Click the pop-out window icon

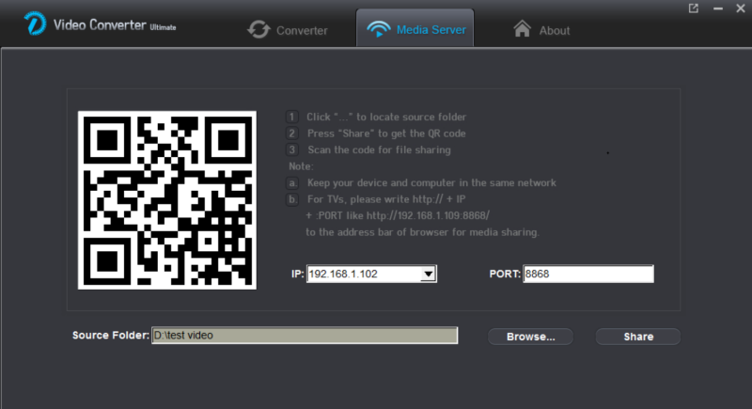[x=694, y=8]
